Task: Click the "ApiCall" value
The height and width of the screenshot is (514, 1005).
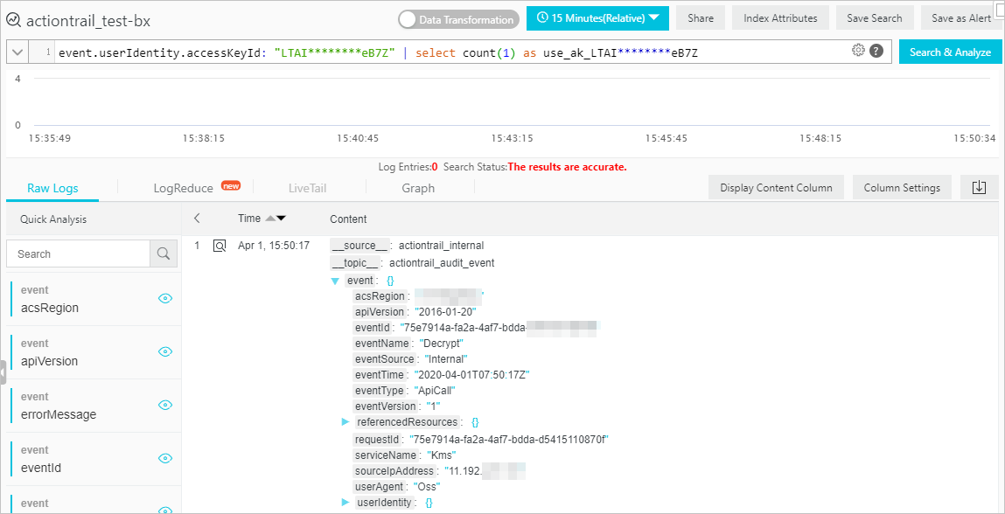Action: 436,391
